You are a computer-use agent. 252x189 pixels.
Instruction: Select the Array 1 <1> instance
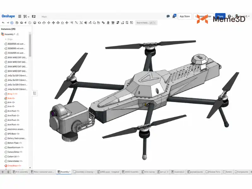tap(12, 94)
